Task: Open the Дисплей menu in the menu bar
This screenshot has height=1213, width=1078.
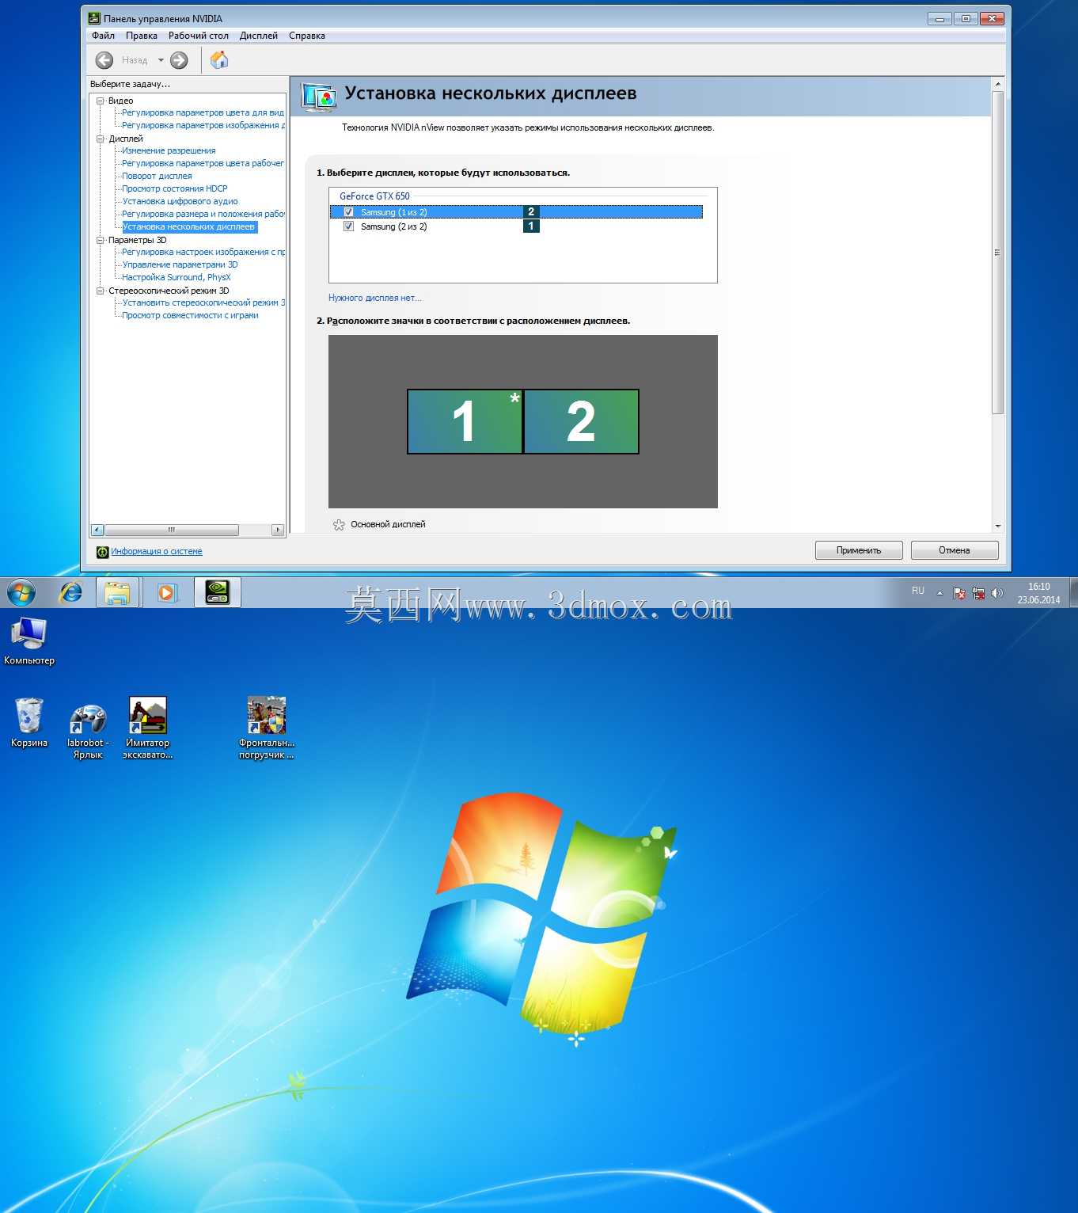Action: [x=259, y=36]
